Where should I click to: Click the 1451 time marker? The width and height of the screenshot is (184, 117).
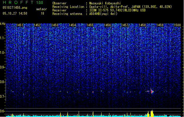click(20, 25)
